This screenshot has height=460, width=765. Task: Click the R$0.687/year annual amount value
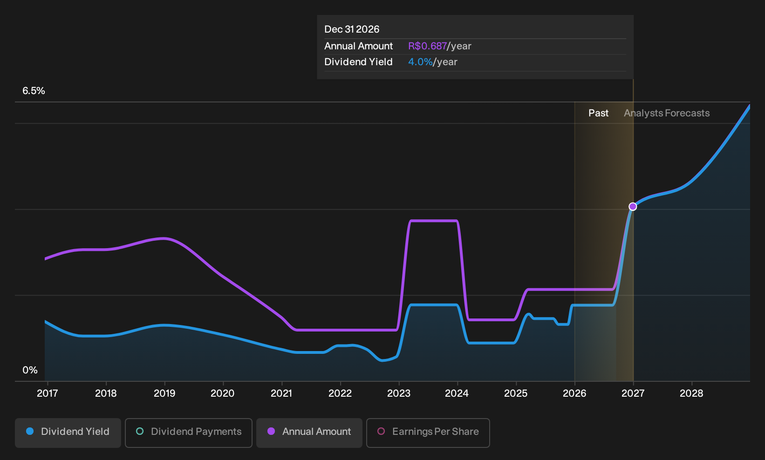coord(440,46)
